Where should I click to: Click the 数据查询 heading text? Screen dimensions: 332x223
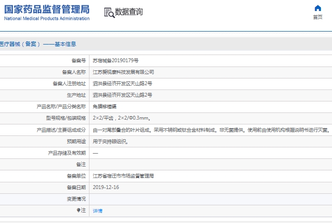coord(129,11)
